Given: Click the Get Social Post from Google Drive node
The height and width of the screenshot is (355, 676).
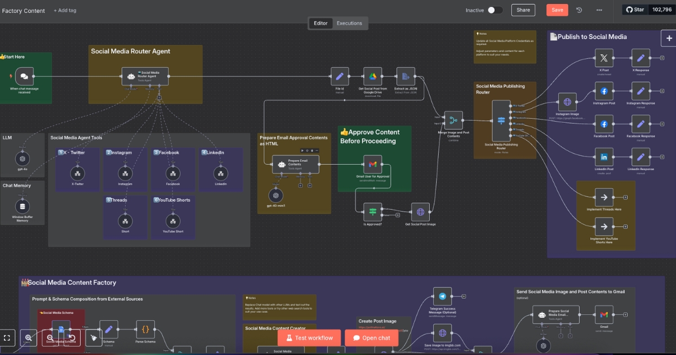Looking at the screenshot, I should [372, 77].
